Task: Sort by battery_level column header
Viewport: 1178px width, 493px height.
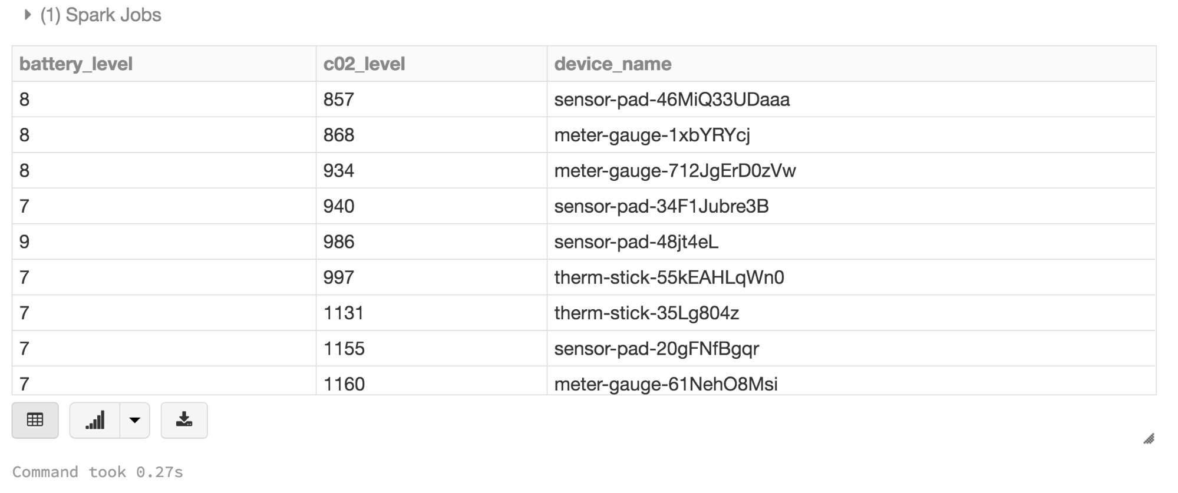Action: 76,64
